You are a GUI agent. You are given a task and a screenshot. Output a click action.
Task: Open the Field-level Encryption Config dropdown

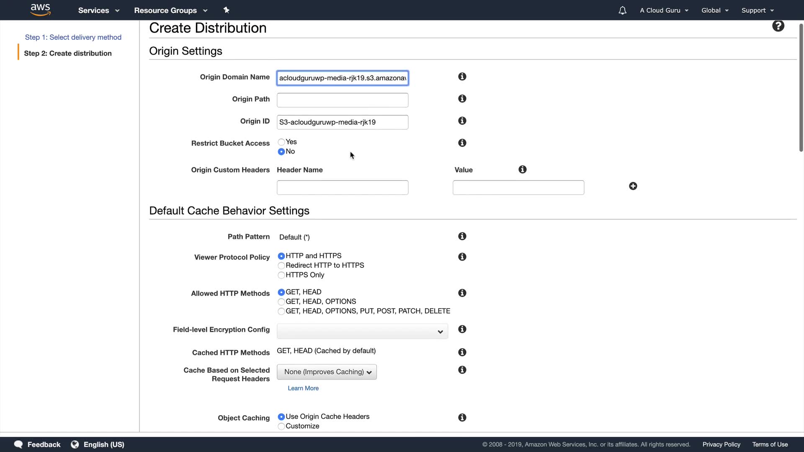point(362,331)
